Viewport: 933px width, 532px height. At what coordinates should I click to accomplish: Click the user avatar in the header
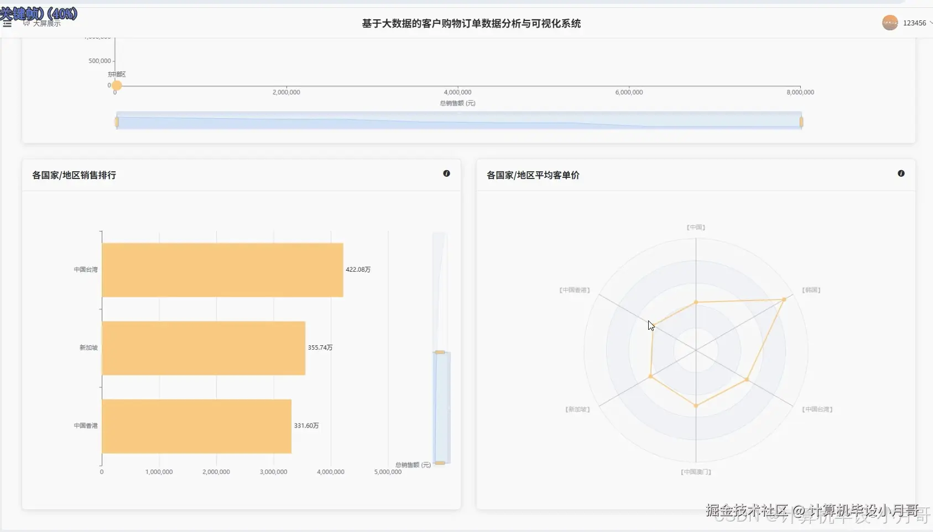890,23
